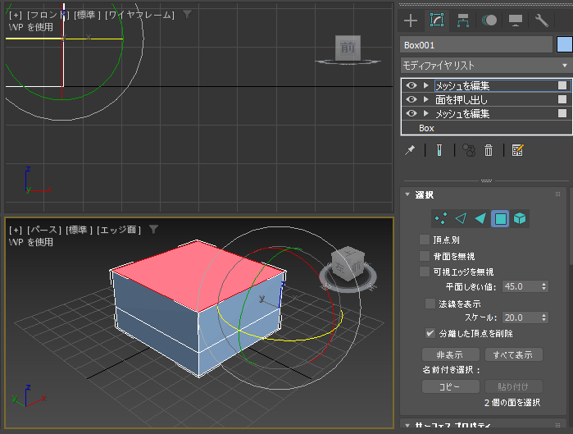Click the スケール value field
The image size is (573, 434).
point(521,318)
